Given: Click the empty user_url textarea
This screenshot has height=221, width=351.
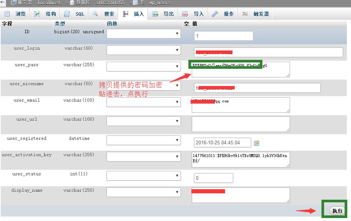Looking at the screenshot, I should point(241,124).
